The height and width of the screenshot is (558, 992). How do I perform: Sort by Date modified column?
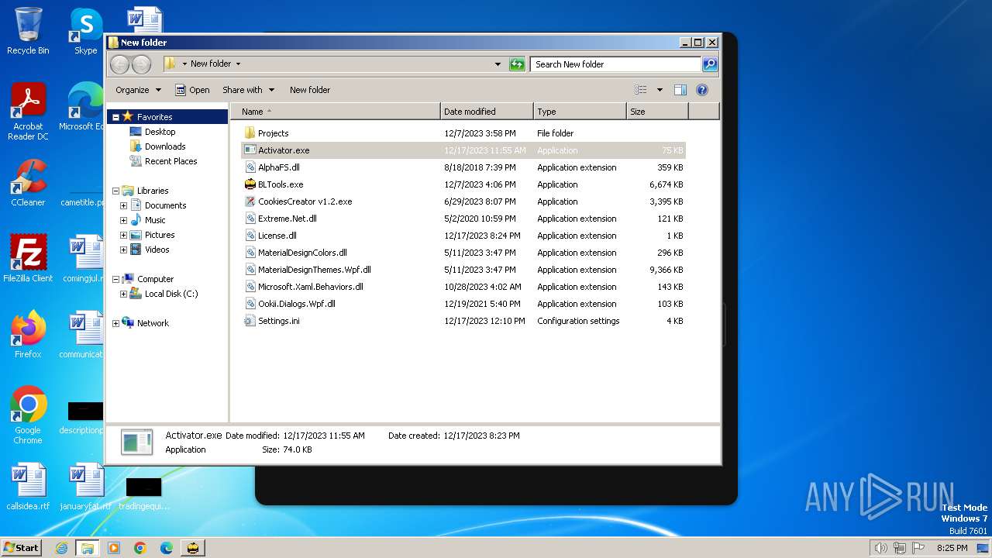pos(487,112)
